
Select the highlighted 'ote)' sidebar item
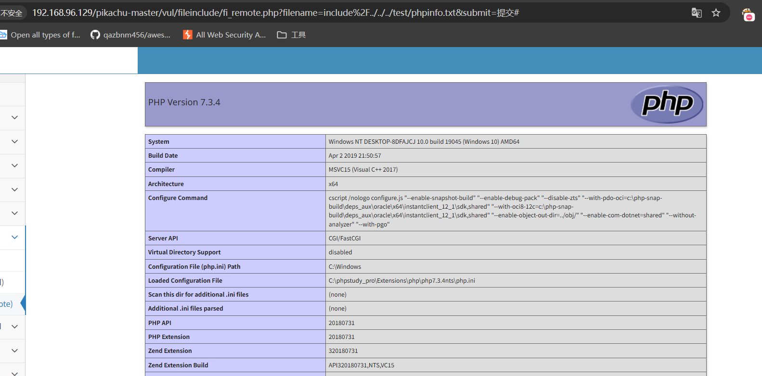click(12, 304)
